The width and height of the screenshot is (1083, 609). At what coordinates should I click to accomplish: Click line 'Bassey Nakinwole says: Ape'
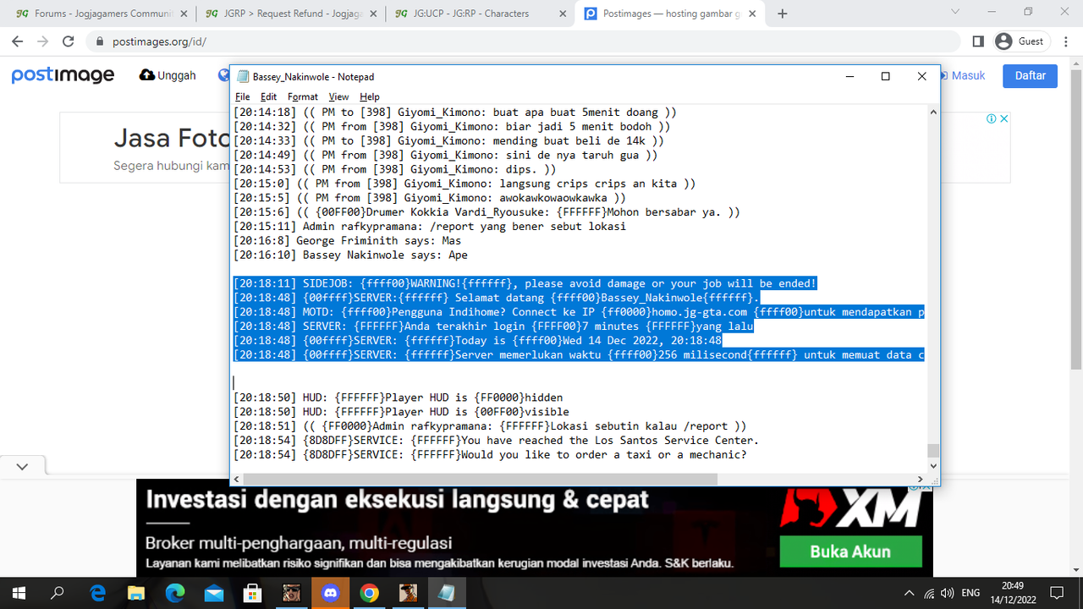tap(350, 255)
